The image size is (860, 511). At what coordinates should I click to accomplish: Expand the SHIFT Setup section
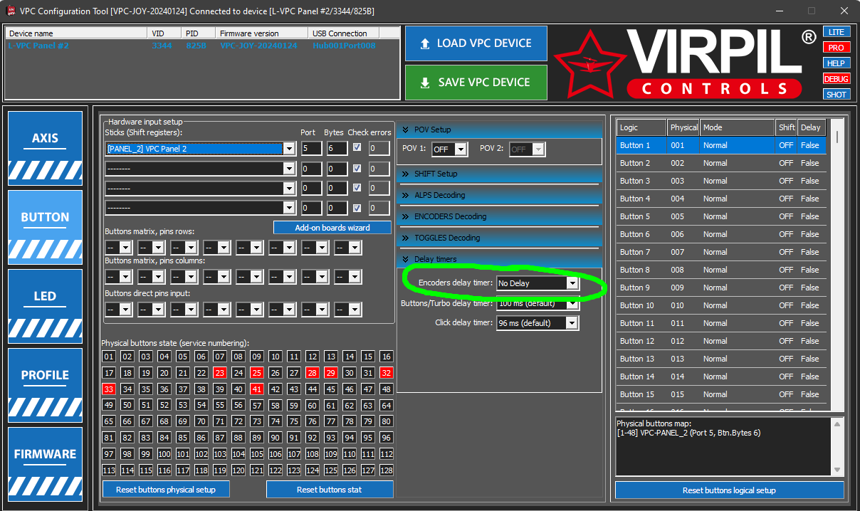[500, 174]
